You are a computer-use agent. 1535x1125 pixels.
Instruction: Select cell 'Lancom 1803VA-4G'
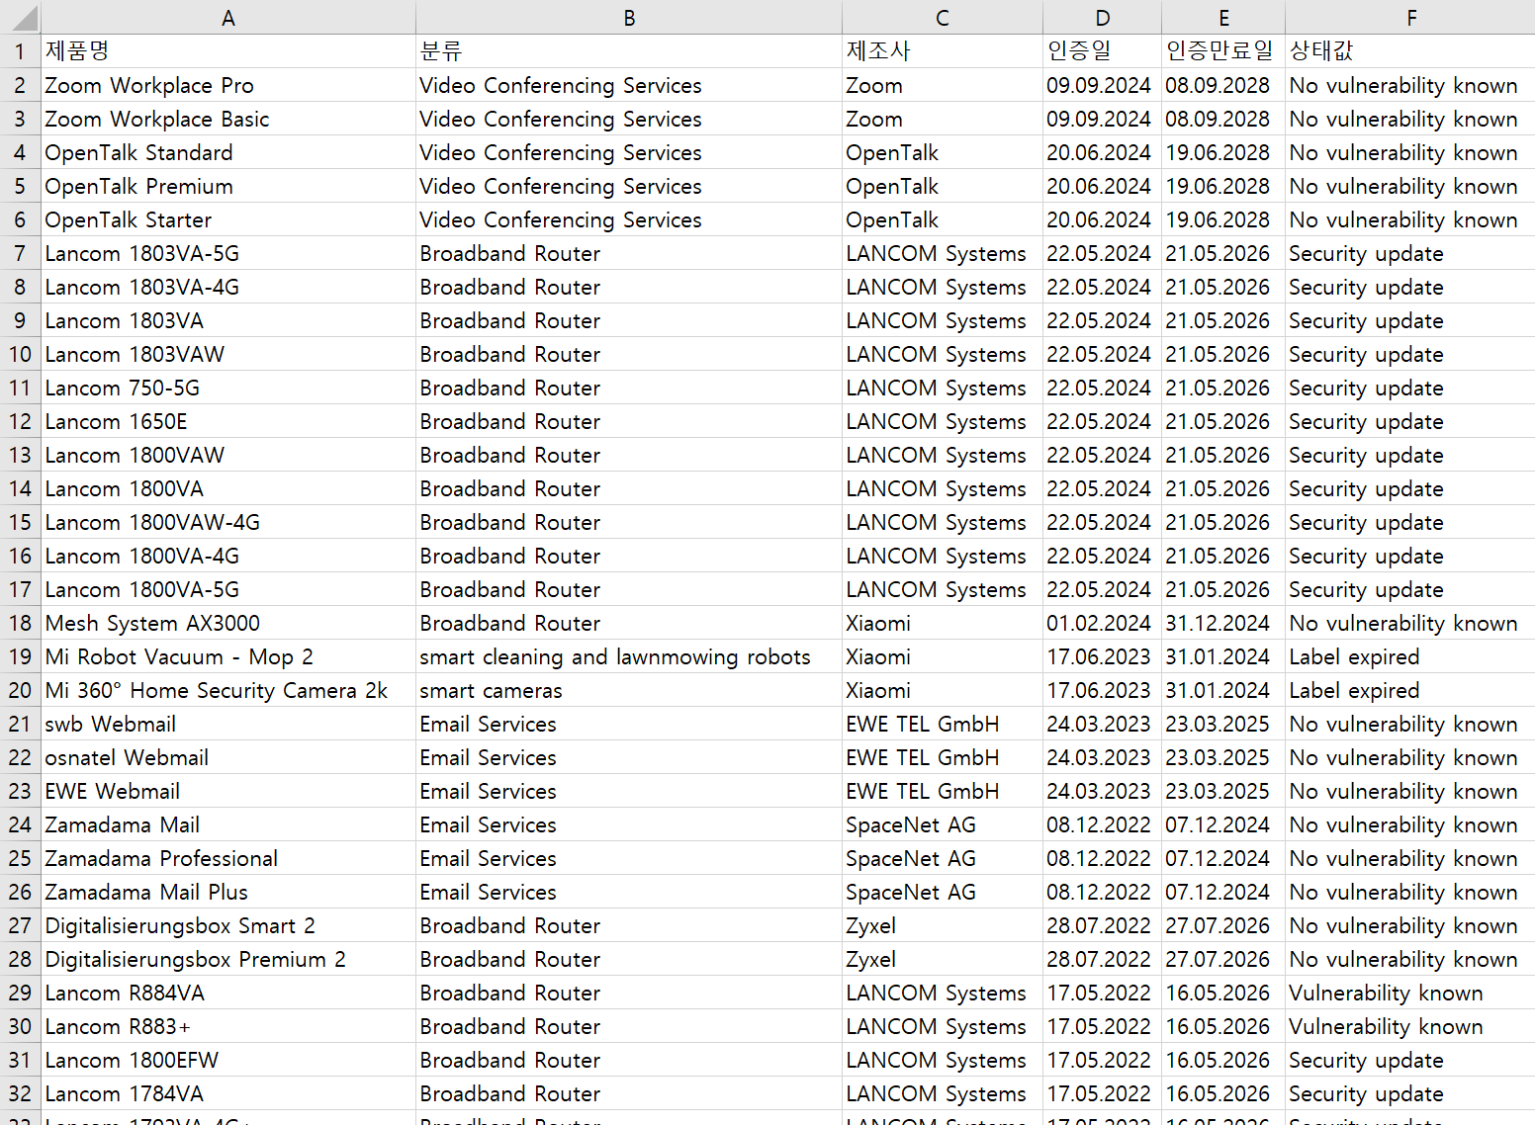pos(228,287)
